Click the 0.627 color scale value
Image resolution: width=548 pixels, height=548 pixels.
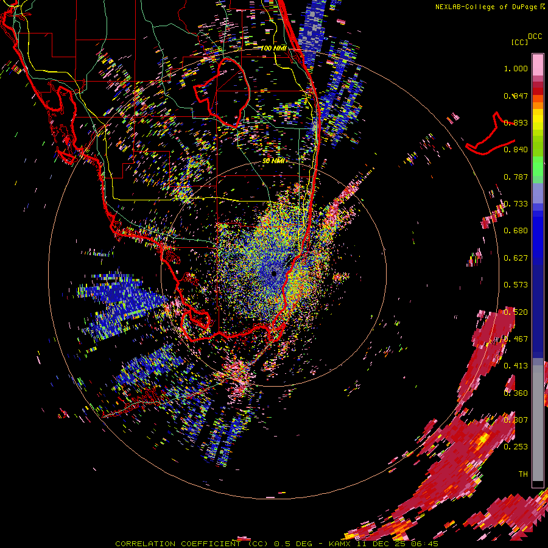pyautogui.click(x=516, y=258)
